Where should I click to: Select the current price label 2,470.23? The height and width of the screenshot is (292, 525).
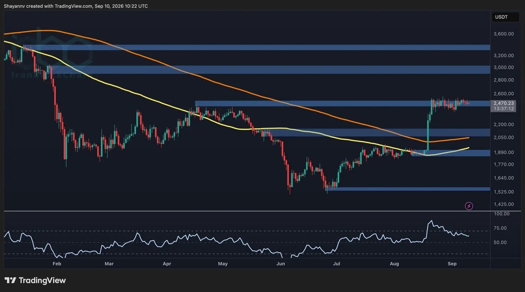click(504, 103)
